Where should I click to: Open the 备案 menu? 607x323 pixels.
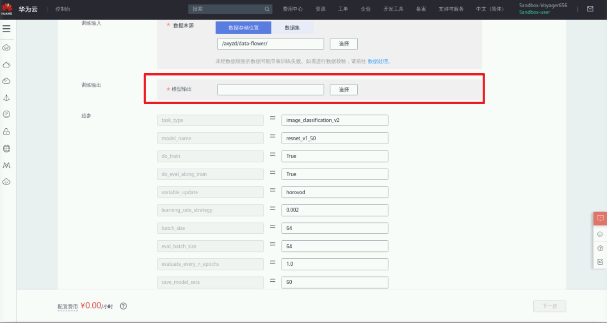(421, 9)
